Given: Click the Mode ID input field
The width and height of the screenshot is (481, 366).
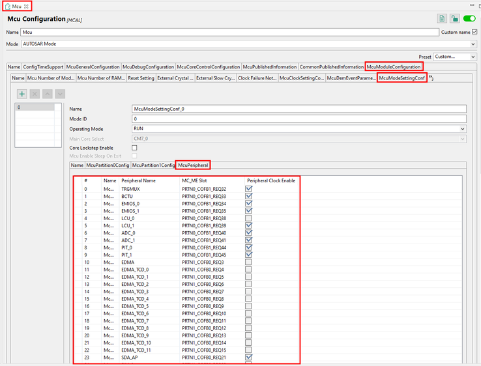Looking at the screenshot, I should [x=299, y=119].
